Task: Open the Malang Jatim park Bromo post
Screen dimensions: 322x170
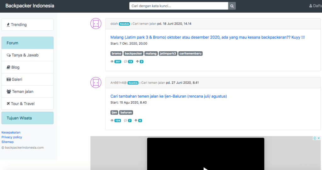Action: (x=207, y=37)
